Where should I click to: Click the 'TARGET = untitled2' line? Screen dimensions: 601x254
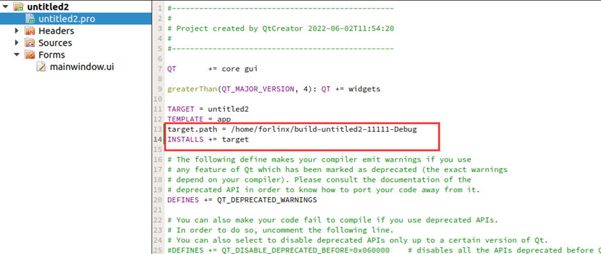(208, 109)
